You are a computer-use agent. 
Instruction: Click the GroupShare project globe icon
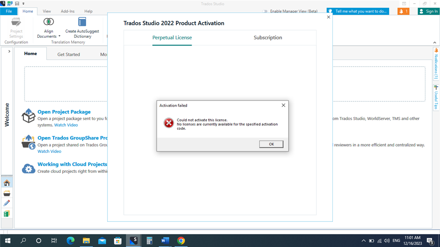(x=28, y=142)
